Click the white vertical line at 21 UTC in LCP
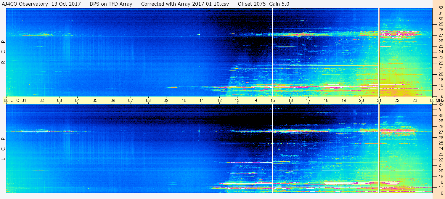 coord(379,149)
